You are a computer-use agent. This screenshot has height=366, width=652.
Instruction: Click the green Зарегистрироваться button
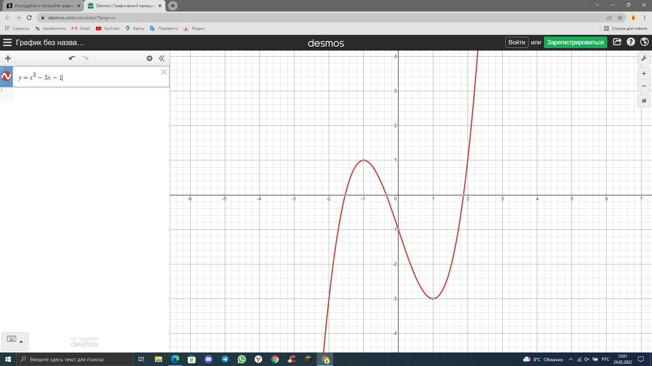pyautogui.click(x=575, y=42)
